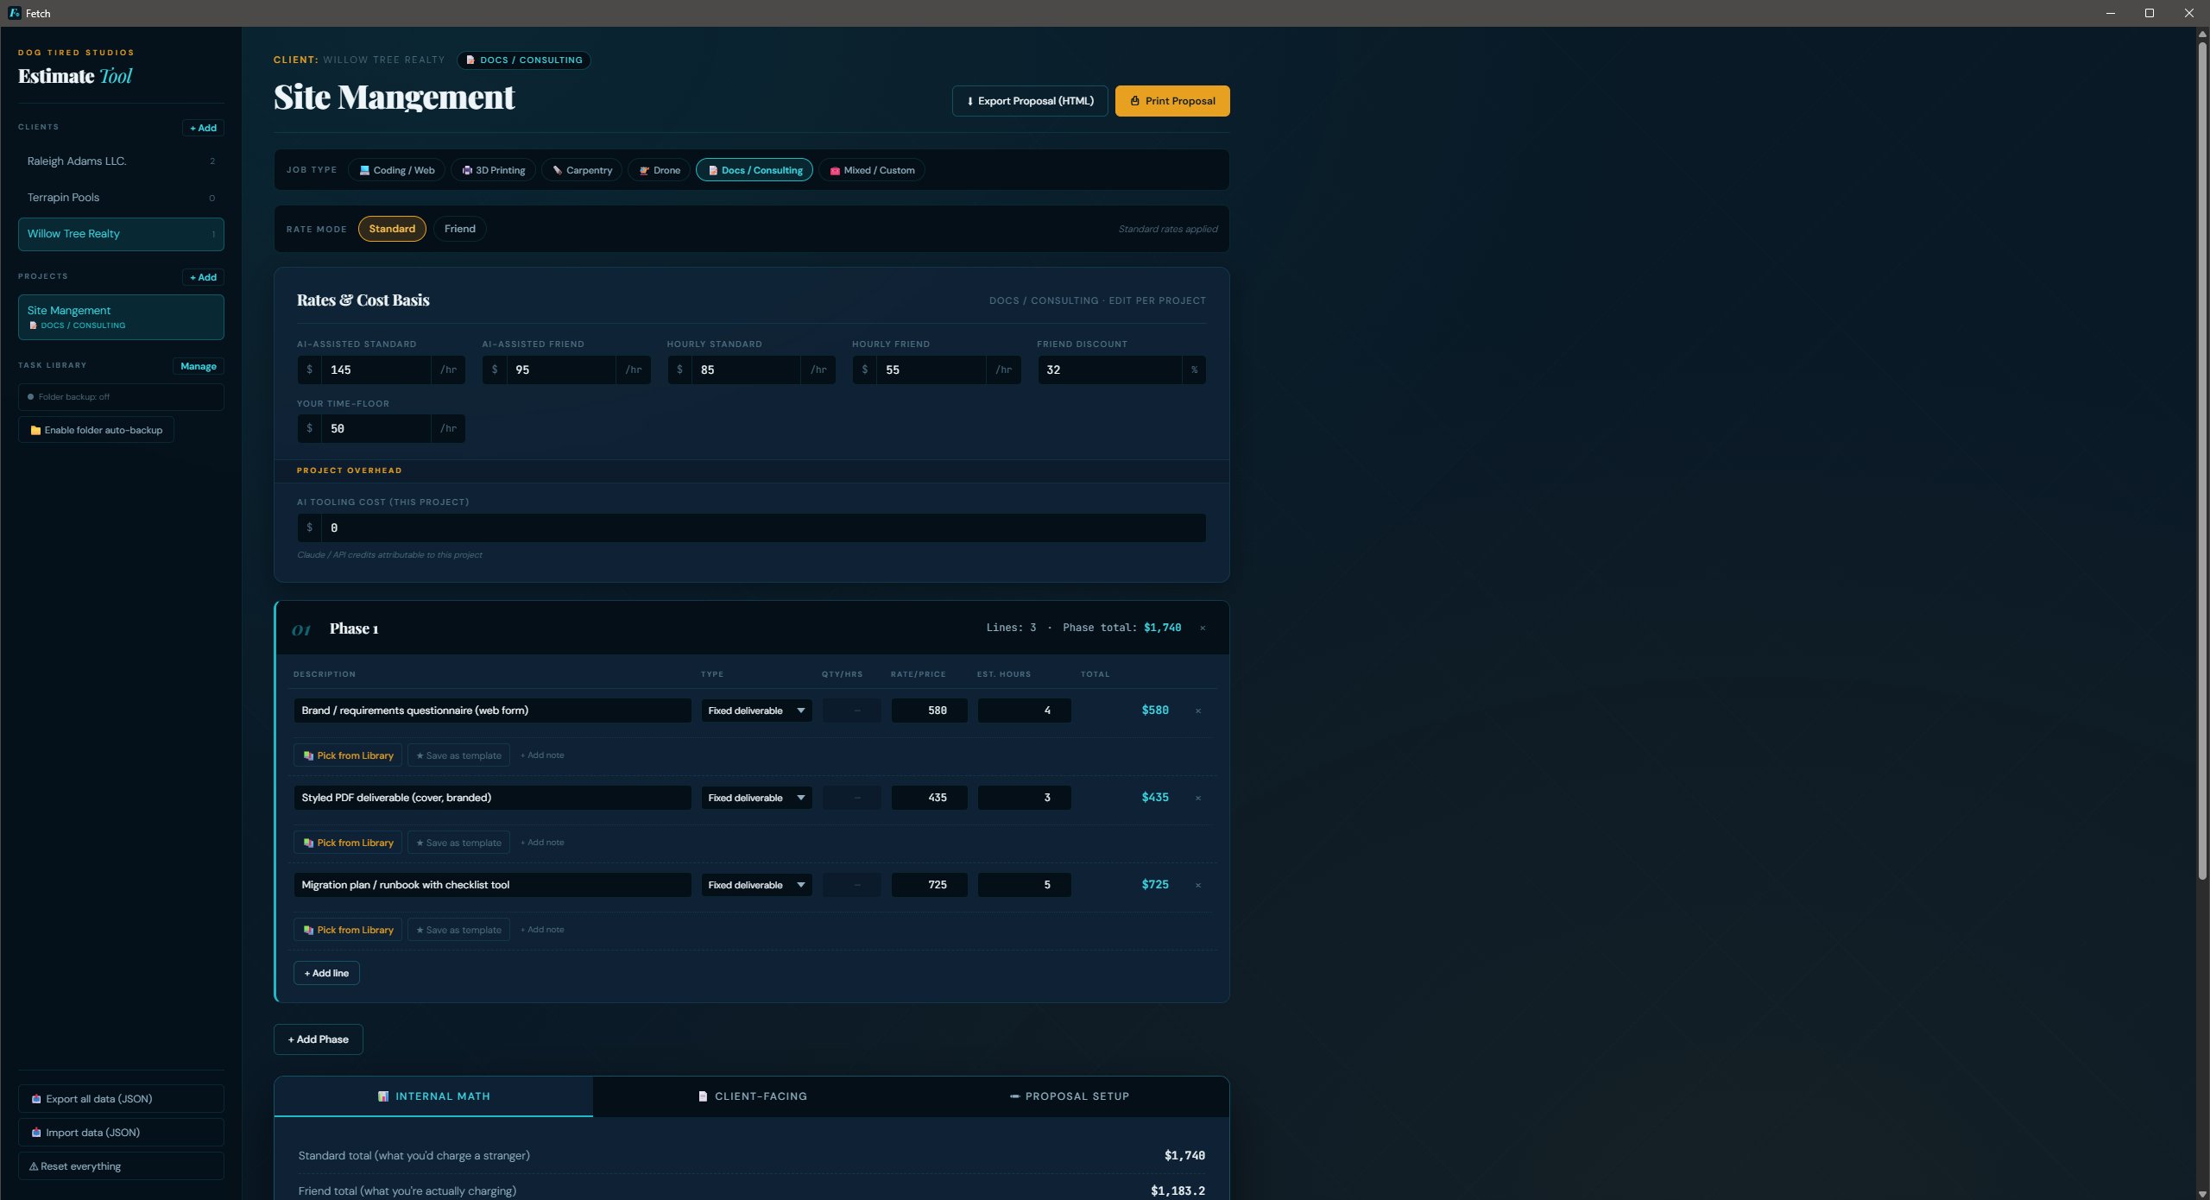Screen dimensions: 2210x1200
Task: Add a new project
Action: pyautogui.click(x=204, y=277)
